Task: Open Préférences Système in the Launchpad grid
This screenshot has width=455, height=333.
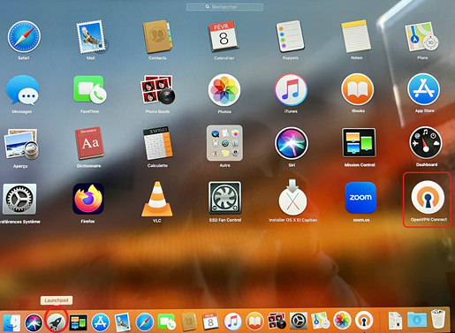Action: pyautogui.click(x=19, y=199)
